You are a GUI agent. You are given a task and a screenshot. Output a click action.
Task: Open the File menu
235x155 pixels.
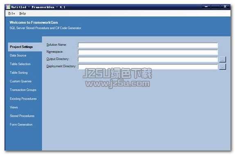point(11,14)
